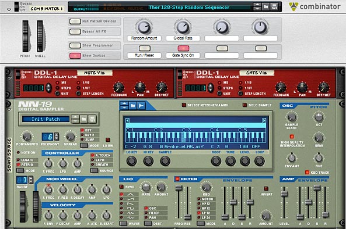This screenshot has width=346, height=229.
Task: Enable Select Keyzone Via MIDI
Action: 184,105
